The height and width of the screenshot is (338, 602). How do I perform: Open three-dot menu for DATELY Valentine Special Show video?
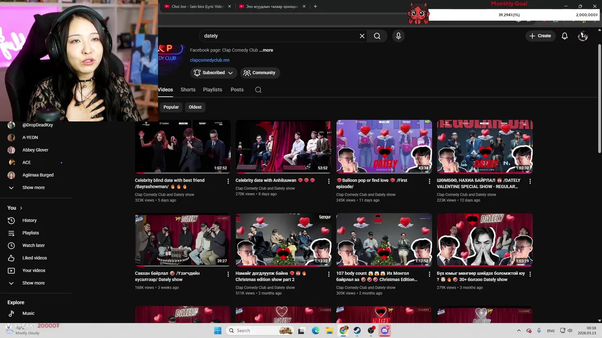tap(530, 181)
